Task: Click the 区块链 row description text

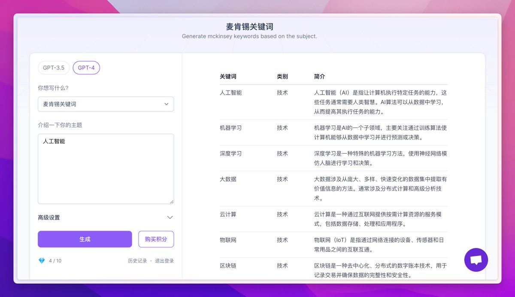Action: 381,270
